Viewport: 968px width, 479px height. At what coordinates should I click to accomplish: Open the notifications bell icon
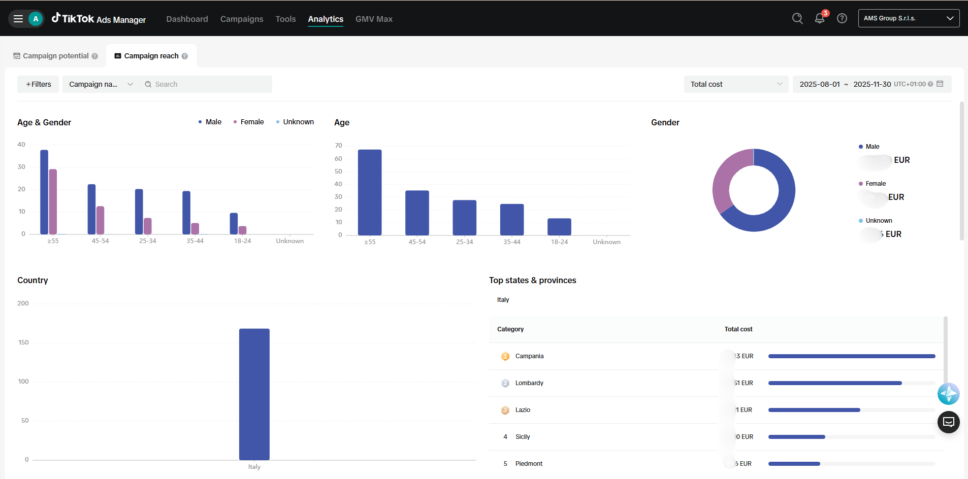click(820, 18)
